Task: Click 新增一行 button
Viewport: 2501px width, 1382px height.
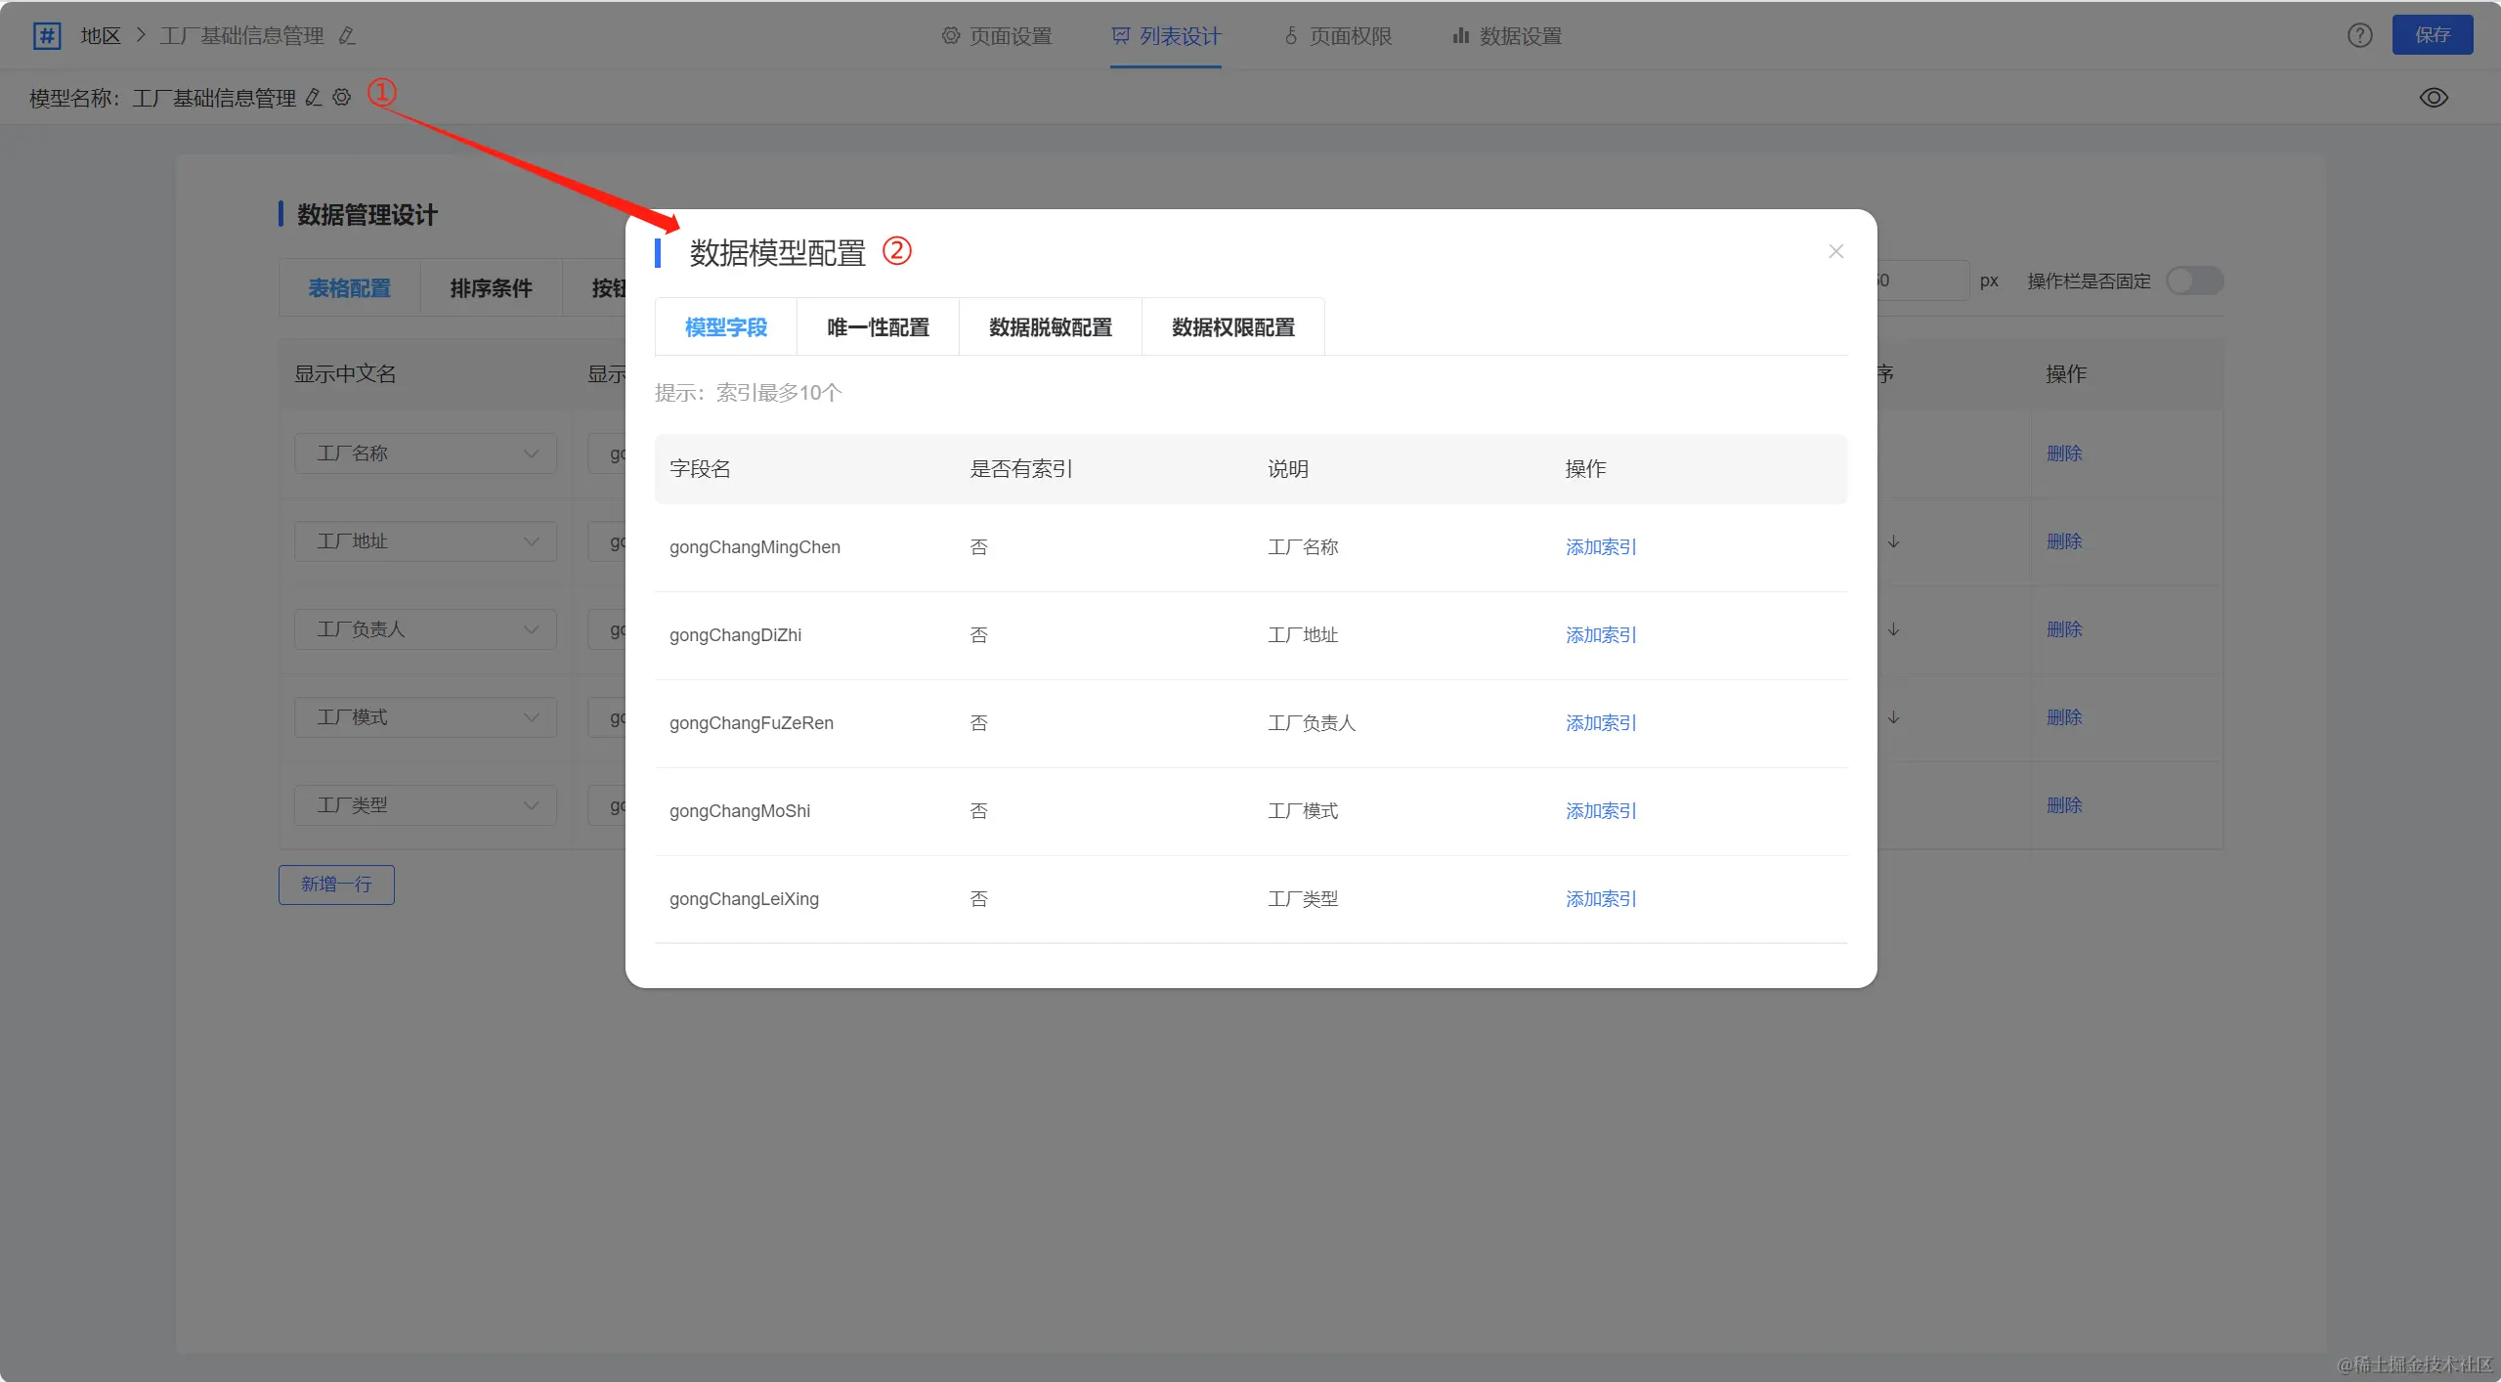Action: (x=336, y=885)
